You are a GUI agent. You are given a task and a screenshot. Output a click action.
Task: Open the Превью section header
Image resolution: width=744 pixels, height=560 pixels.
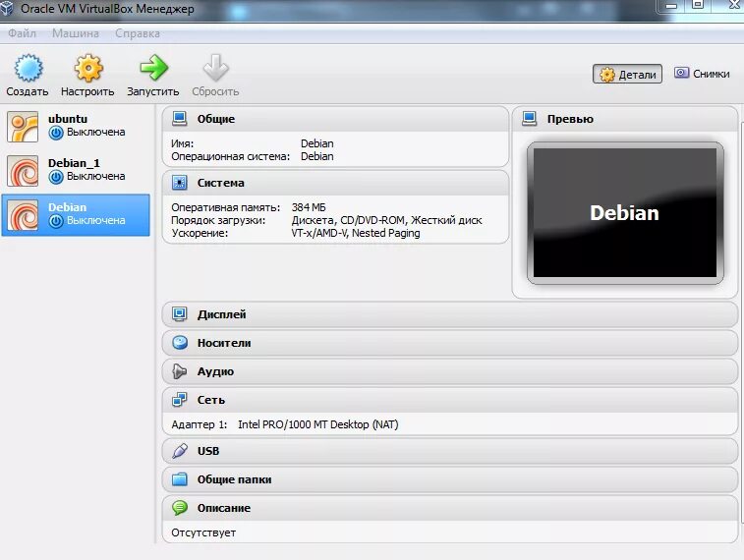pyautogui.click(x=570, y=119)
